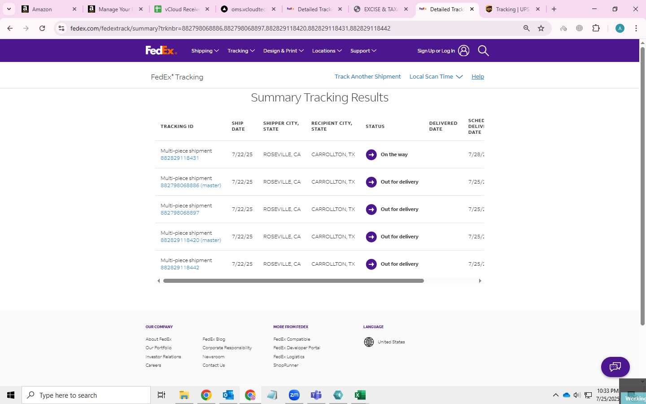This screenshot has width=646, height=404.
Task: Click status arrow icon for 882798068897 row
Action: tap(371, 210)
